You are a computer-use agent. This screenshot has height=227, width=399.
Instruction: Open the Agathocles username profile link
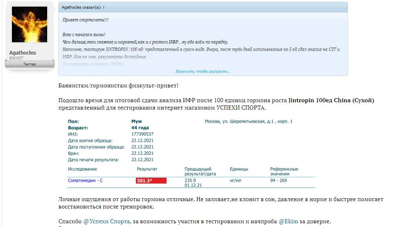coord(23,53)
